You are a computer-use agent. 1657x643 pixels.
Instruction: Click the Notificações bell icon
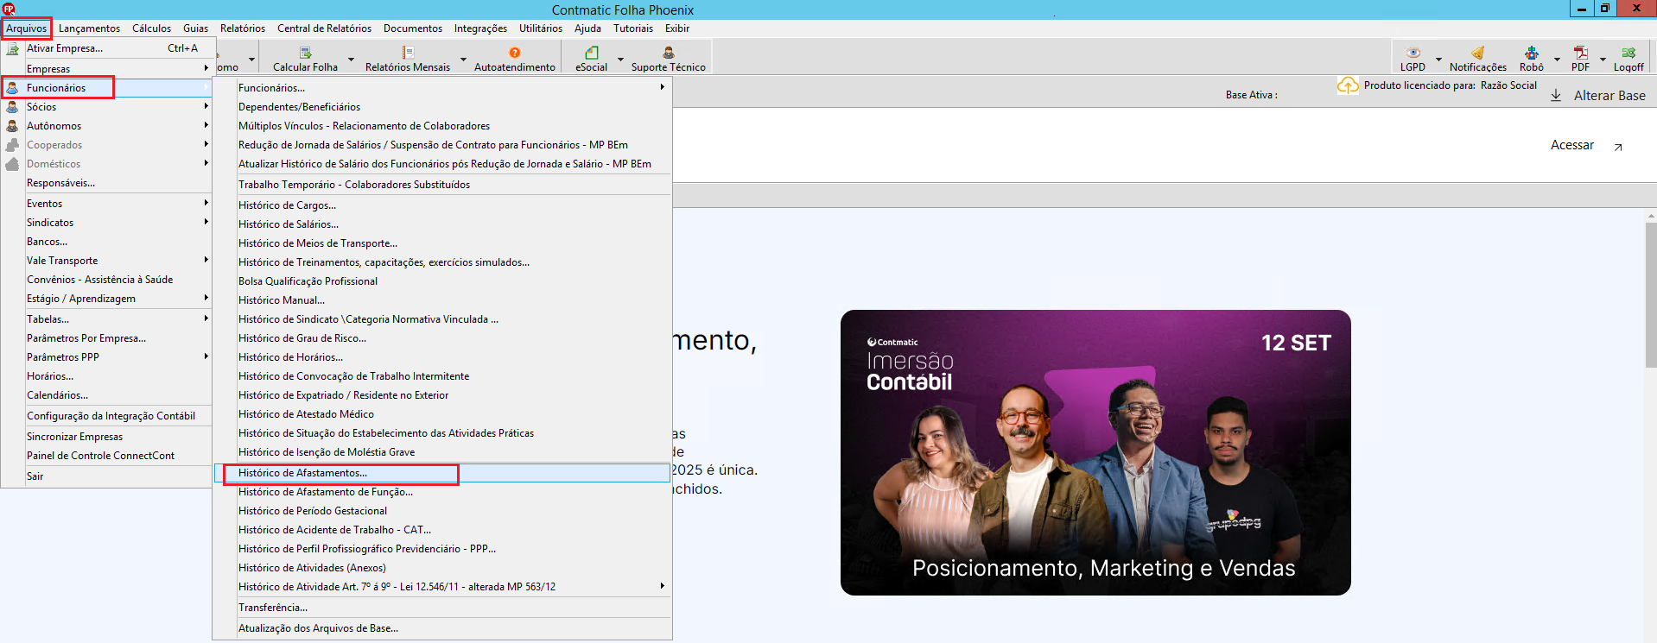[x=1478, y=53]
